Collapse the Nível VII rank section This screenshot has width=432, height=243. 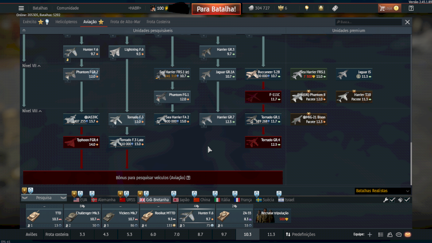pos(31,66)
